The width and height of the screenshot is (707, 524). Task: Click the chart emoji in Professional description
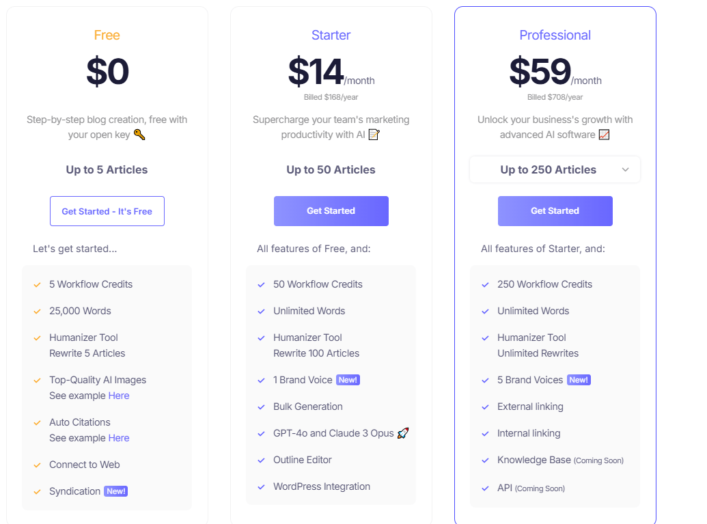pos(604,135)
